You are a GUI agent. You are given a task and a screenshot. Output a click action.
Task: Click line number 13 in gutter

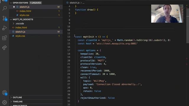tap(69, 37)
